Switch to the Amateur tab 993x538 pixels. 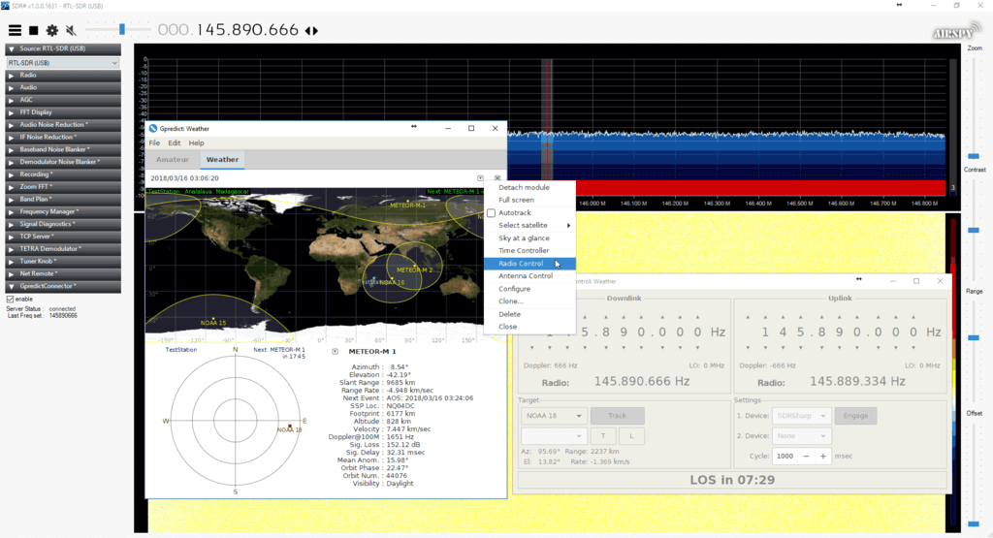173,160
